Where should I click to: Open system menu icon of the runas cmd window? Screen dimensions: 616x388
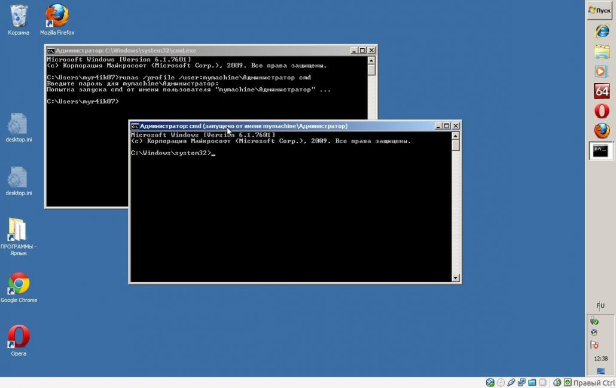click(135, 126)
